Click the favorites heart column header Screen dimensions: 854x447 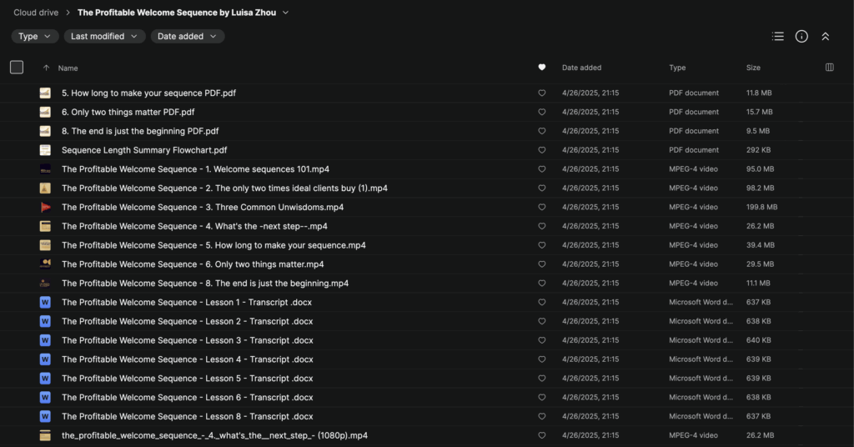pyautogui.click(x=541, y=68)
